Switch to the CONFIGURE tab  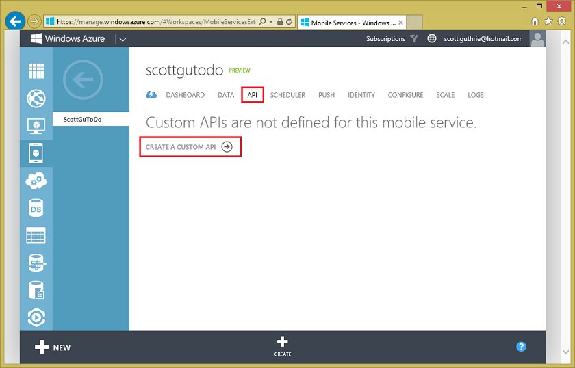405,95
